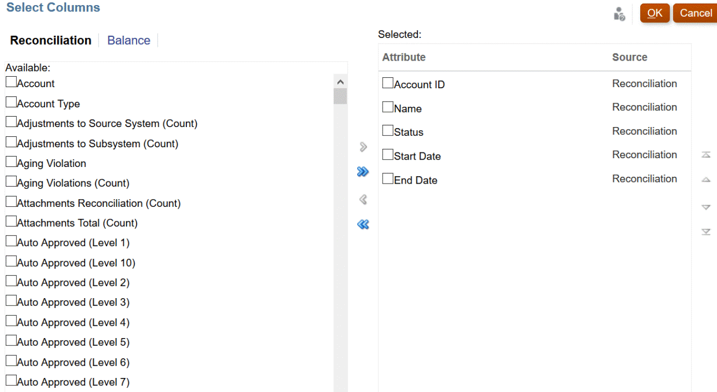Check the Account Type checkbox
The width and height of the screenshot is (717, 392).
pyautogui.click(x=11, y=103)
